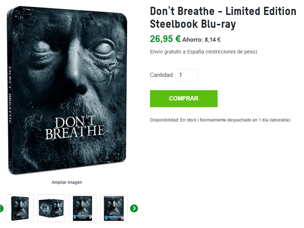Click the 'Ahorro: 8,14 €' savings text
Viewport: 304px width, 228px height.
[x=202, y=40]
